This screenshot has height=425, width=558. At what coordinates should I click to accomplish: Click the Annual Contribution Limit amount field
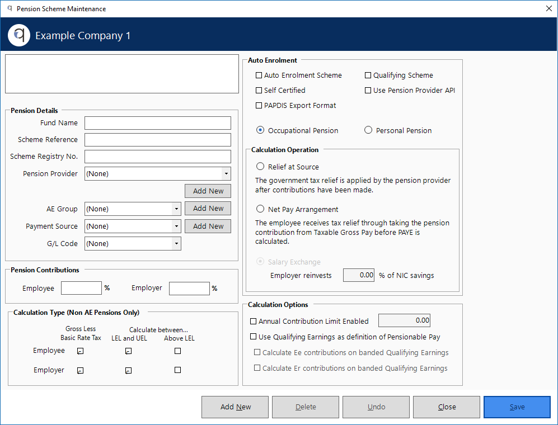(x=405, y=320)
